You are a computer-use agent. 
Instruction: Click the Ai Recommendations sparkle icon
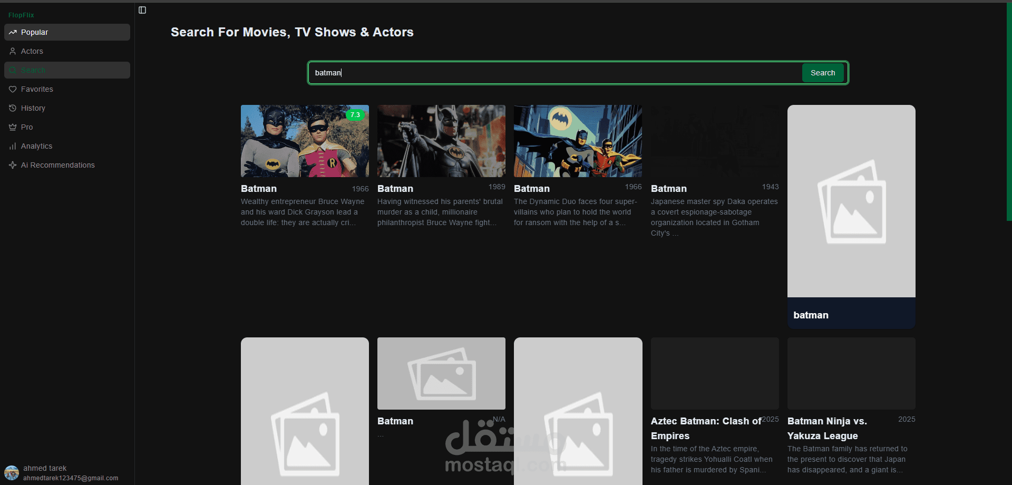pyautogui.click(x=13, y=165)
